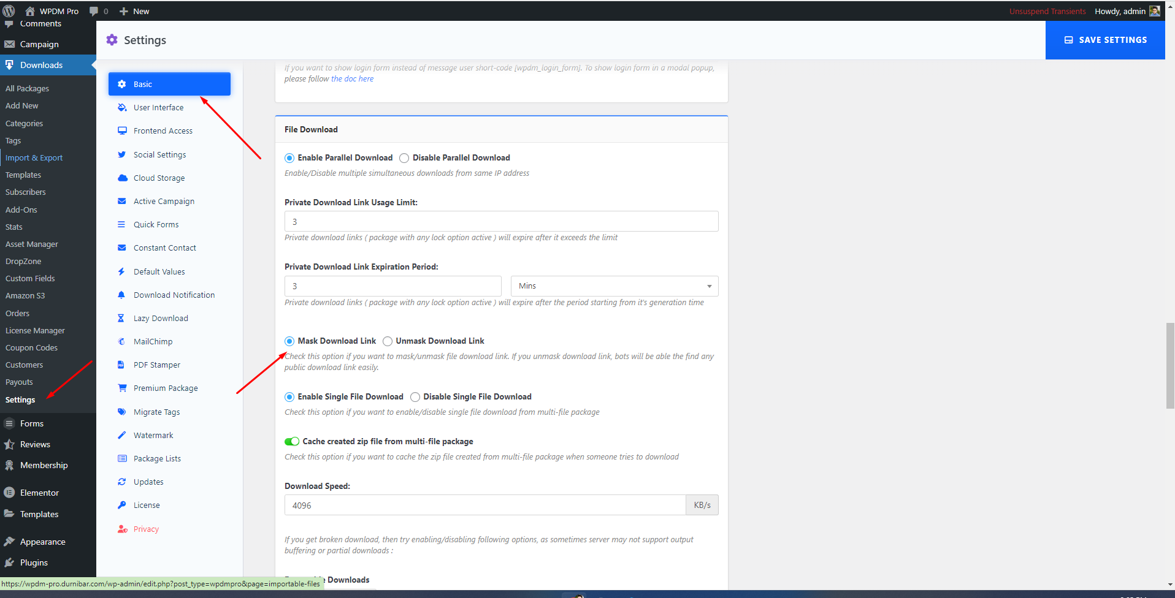Open the Campaign sidebar menu
1175x598 pixels.
48,44
